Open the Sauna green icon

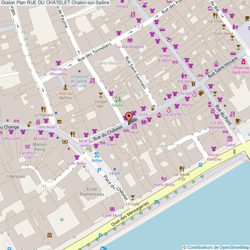click(x=118, y=98)
